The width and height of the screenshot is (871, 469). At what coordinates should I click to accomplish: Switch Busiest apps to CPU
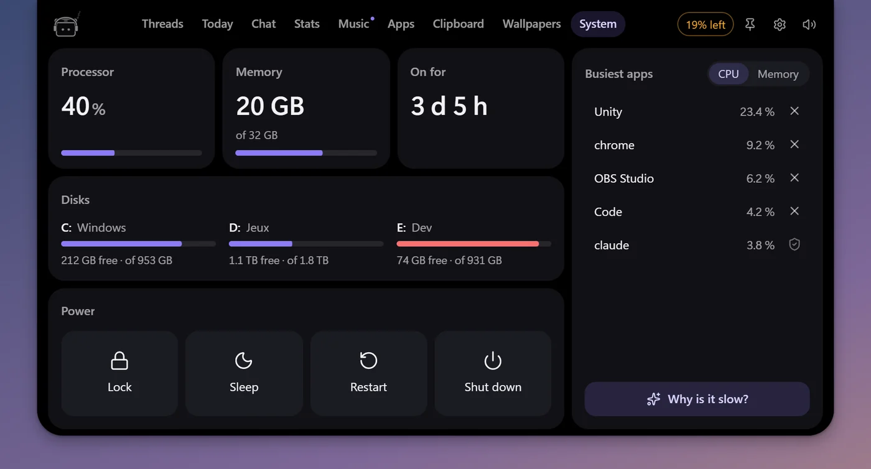[x=729, y=74]
